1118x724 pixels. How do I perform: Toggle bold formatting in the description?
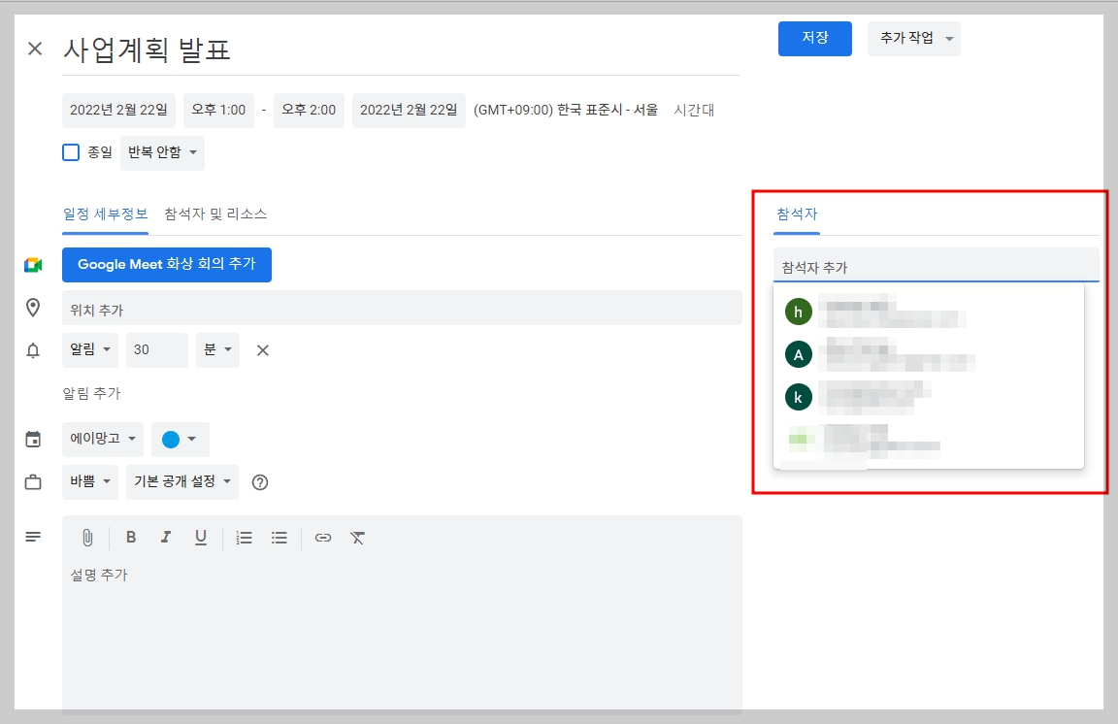click(x=131, y=537)
